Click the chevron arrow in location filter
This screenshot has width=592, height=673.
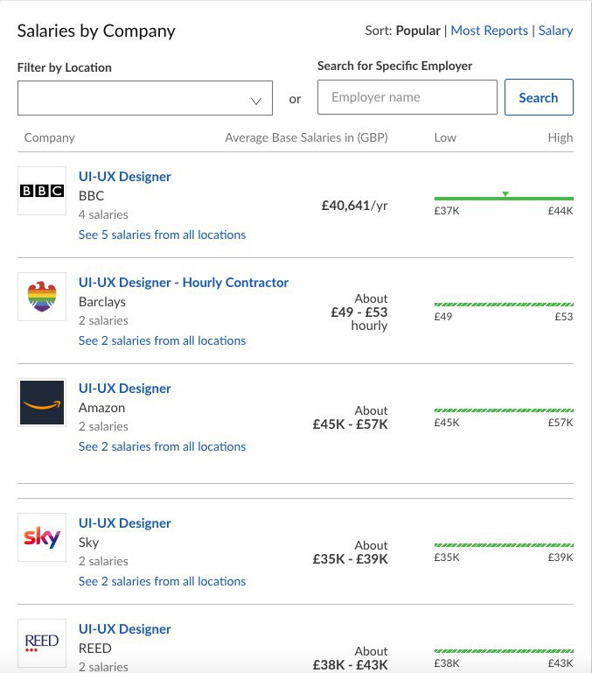pos(256,102)
